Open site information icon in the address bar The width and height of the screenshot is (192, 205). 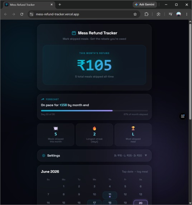click(x=32, y=14)
